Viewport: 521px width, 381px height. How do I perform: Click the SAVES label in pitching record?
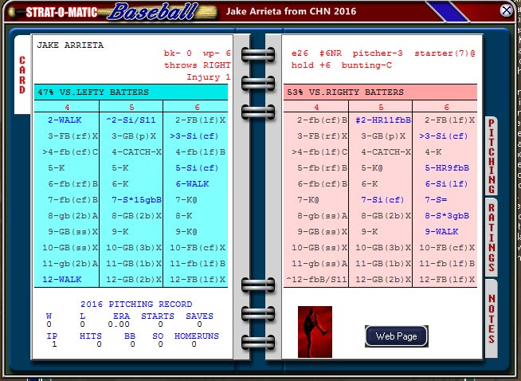199,316
